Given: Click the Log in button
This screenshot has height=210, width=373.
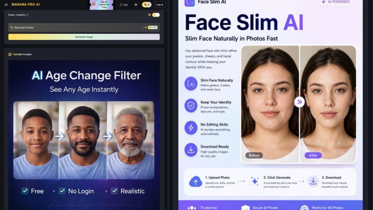Looking at the screenshot, I should coord(160,5).
